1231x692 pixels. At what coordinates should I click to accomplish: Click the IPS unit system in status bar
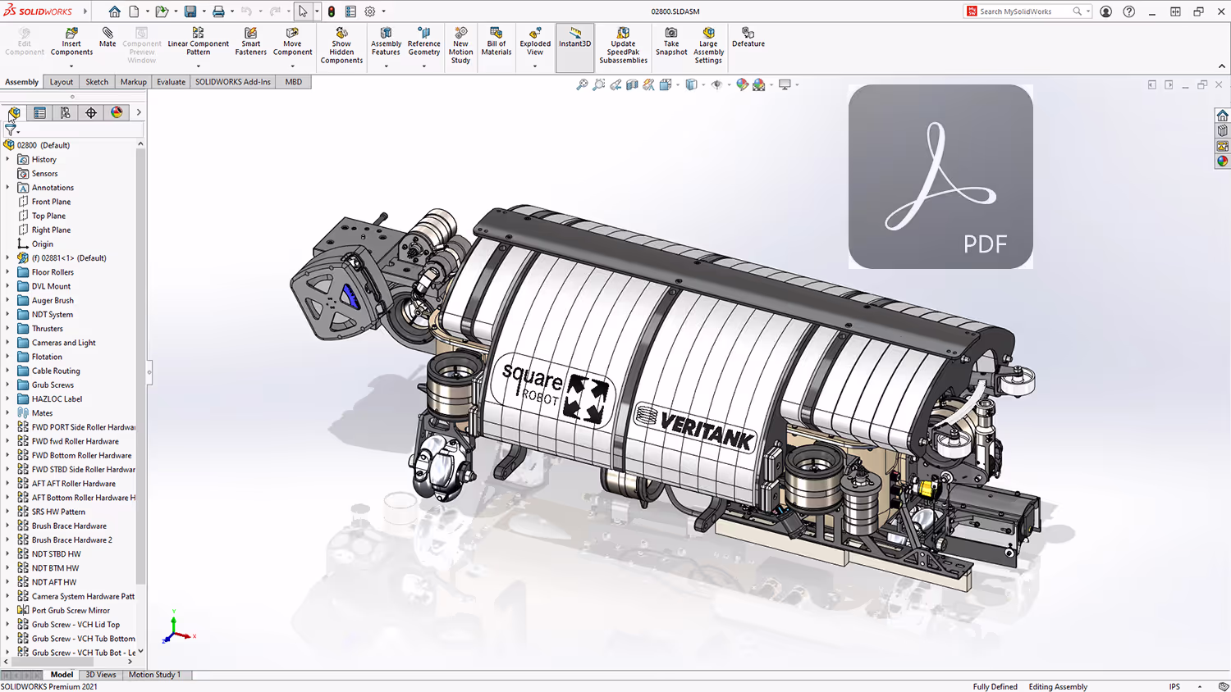click(1174, 687)
